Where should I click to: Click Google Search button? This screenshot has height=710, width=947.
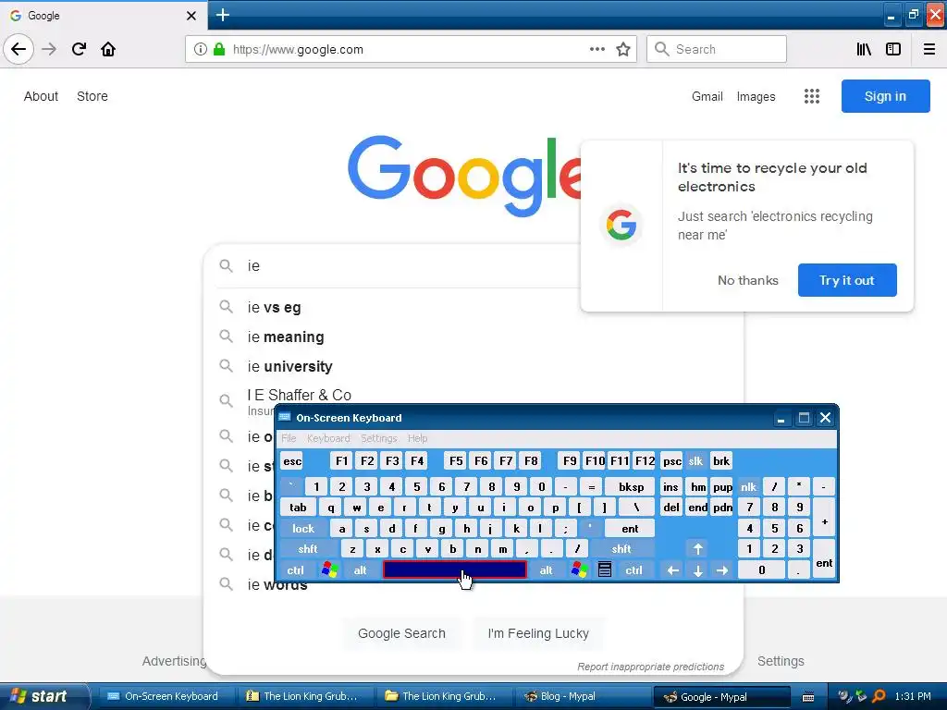click(x=401, y=633)
